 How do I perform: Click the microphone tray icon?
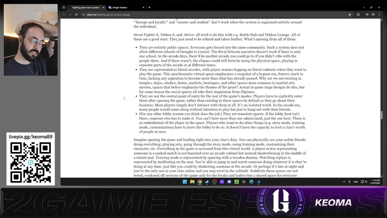click(x=350, y=182)
